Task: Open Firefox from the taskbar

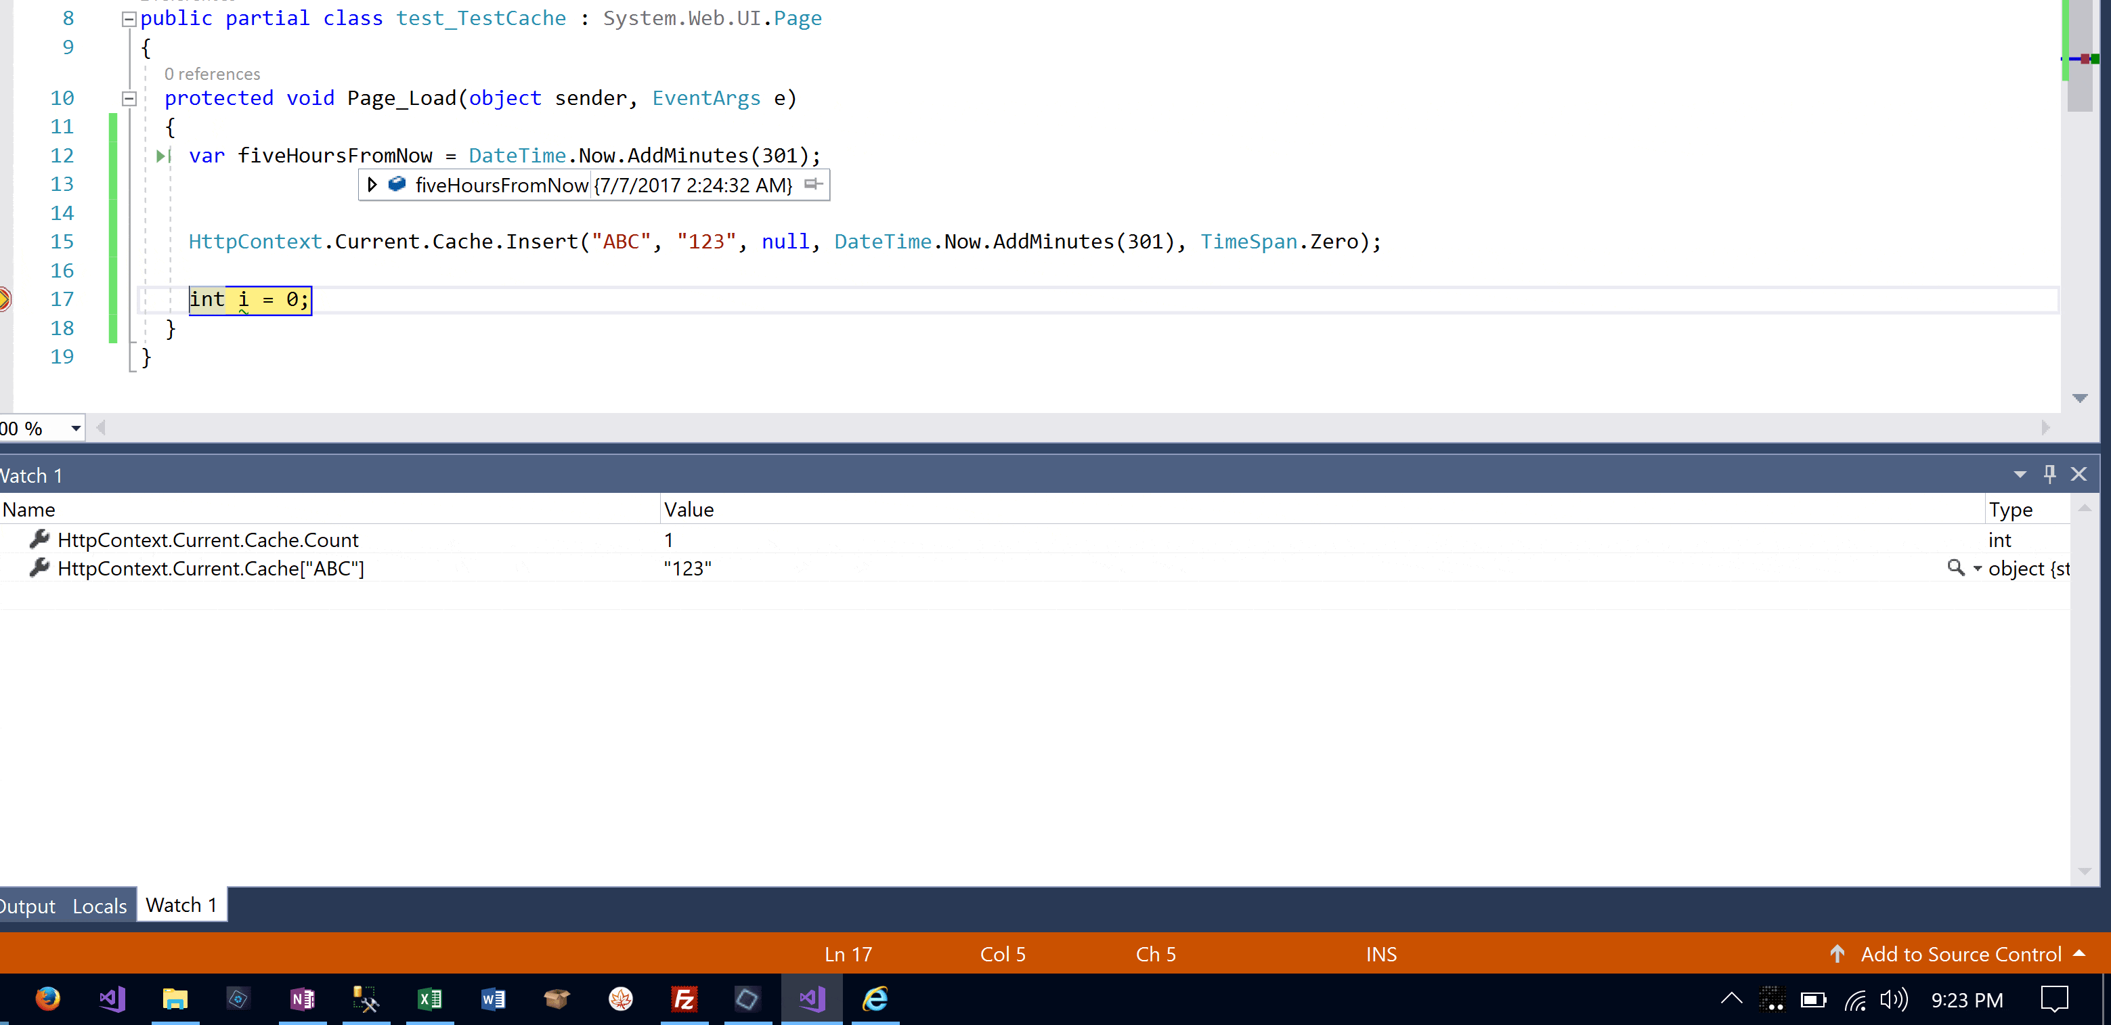Action: click(x=47, y=999)
